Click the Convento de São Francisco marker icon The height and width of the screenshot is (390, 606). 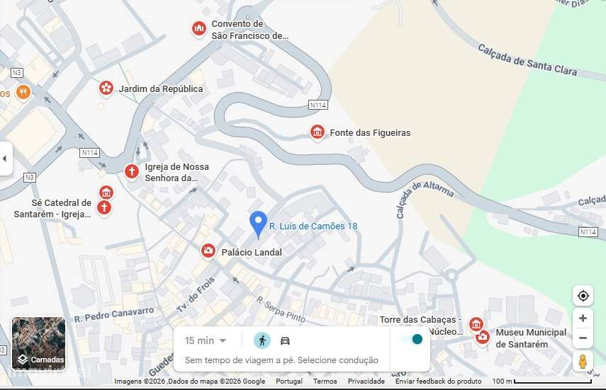(199, 28)
